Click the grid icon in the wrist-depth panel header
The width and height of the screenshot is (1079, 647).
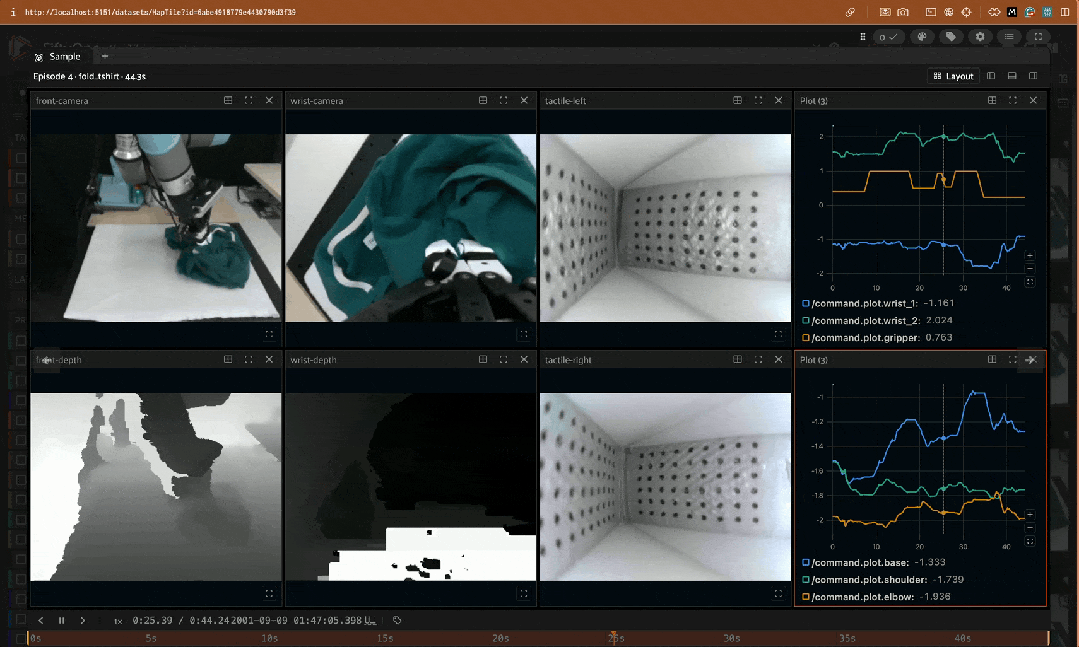tap(483, 359)
